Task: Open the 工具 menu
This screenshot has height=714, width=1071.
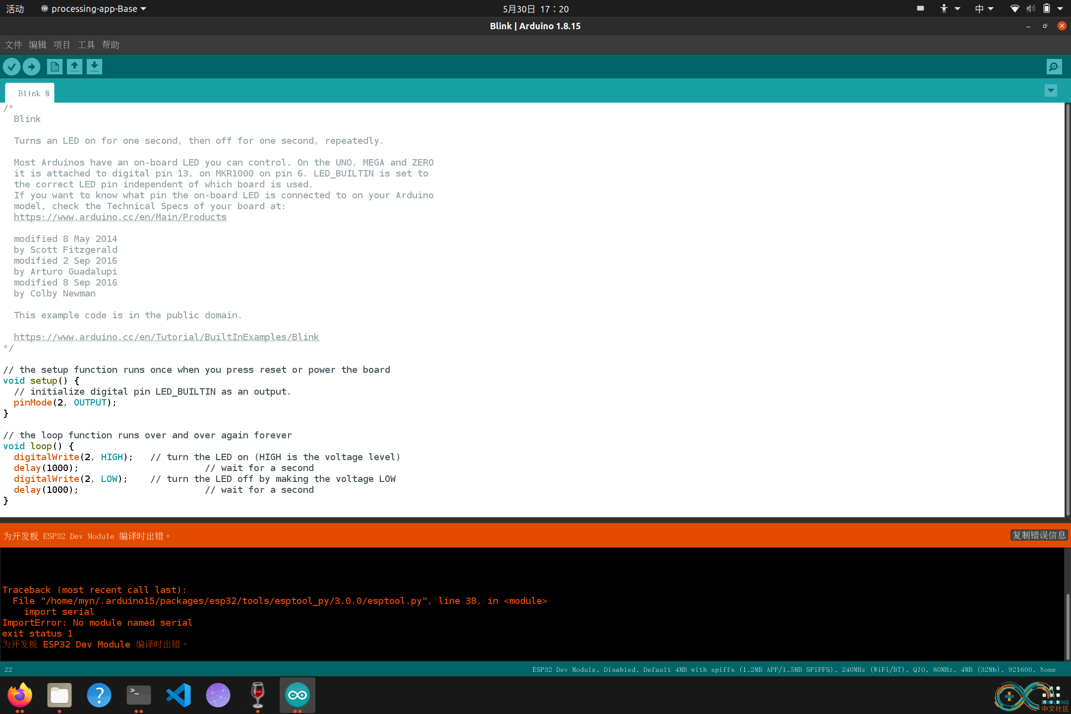Action: click(86, 45)
